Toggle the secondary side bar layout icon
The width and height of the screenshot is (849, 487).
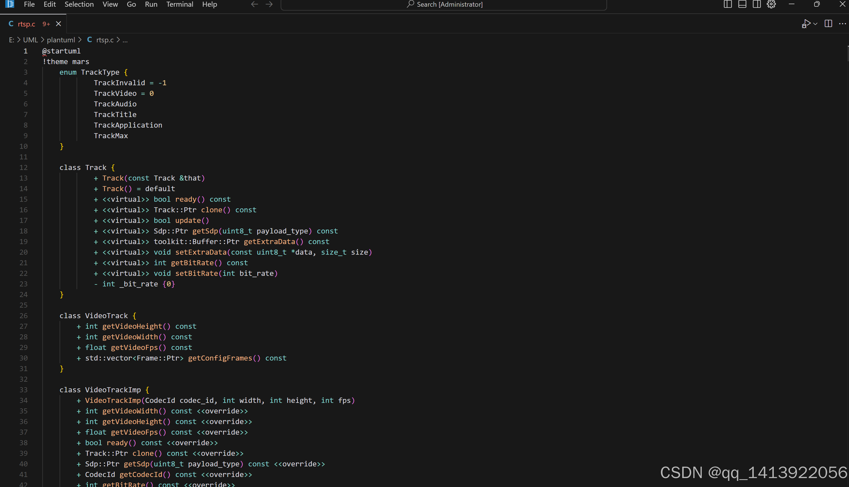[757, 4]
